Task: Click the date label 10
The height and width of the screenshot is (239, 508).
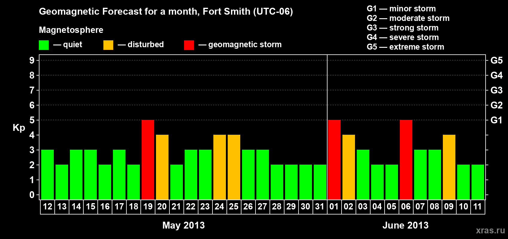Action: point(463,207)
